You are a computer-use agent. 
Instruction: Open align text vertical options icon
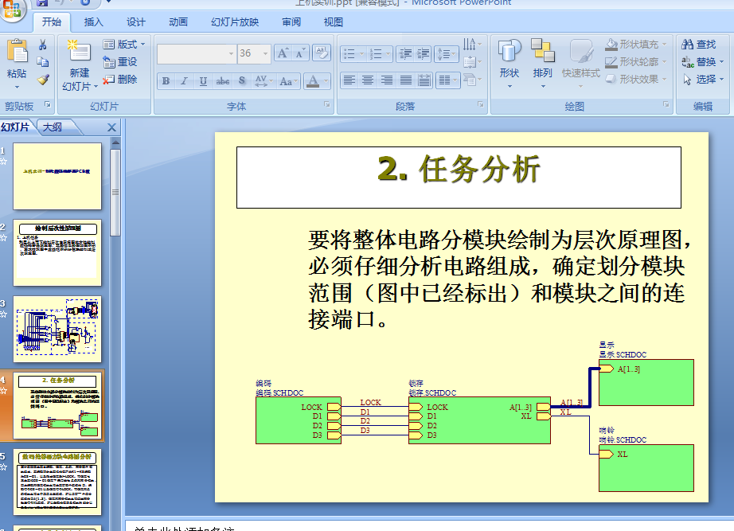tap(471, 62)
